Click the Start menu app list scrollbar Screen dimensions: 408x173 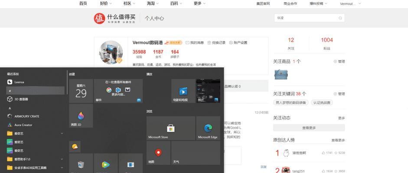coord(67,83)
